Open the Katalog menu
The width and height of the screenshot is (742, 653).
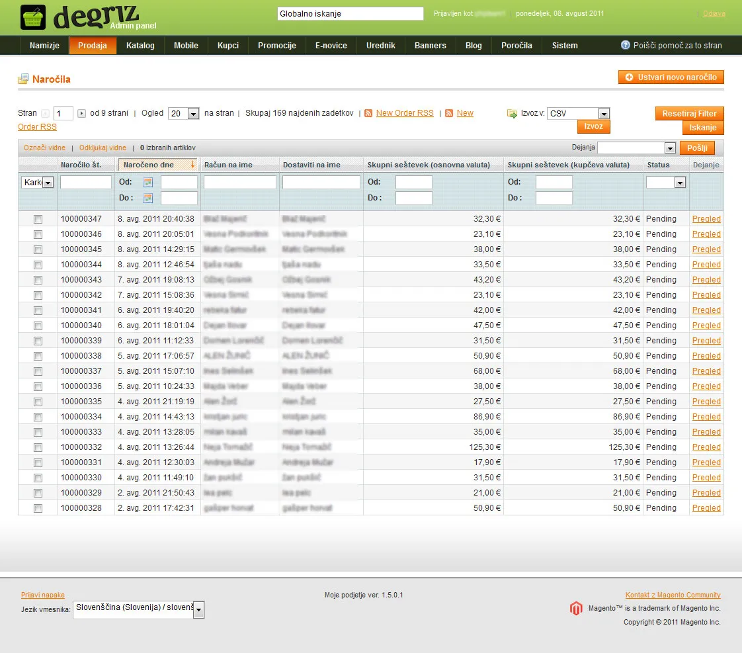(140, 46)
